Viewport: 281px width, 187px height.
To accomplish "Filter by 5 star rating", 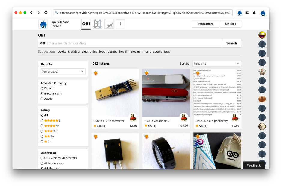I will pyautogui.click(x=42, y=121).
